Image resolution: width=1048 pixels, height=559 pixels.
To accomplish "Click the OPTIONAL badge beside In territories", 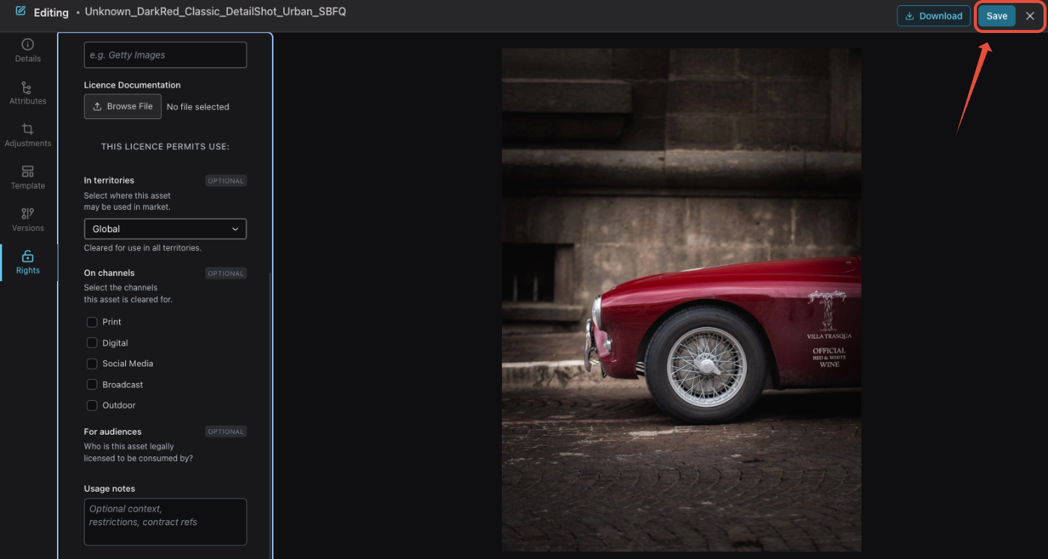I will point(226,181).
